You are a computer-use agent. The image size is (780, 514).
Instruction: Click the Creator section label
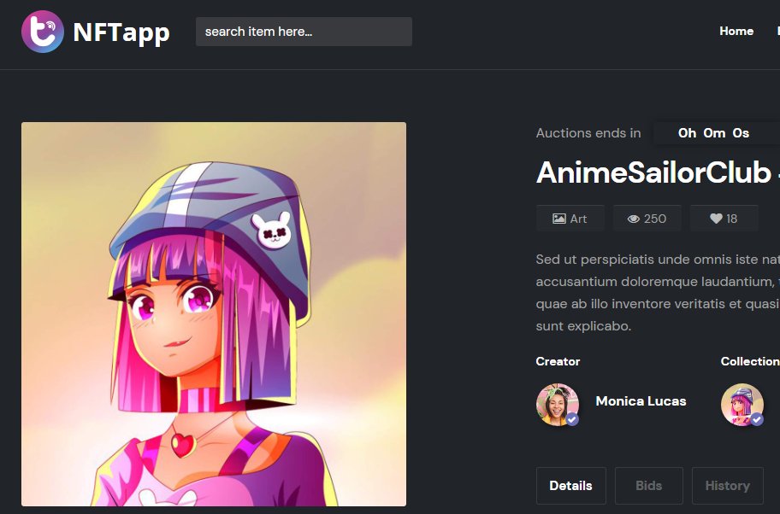(558, 361)
